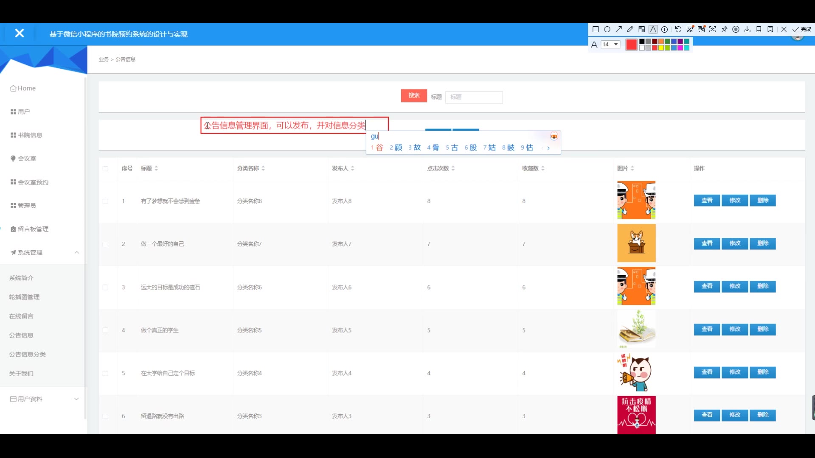
Task: Select the numbered marker tool
Action: (x=665, y=29)
